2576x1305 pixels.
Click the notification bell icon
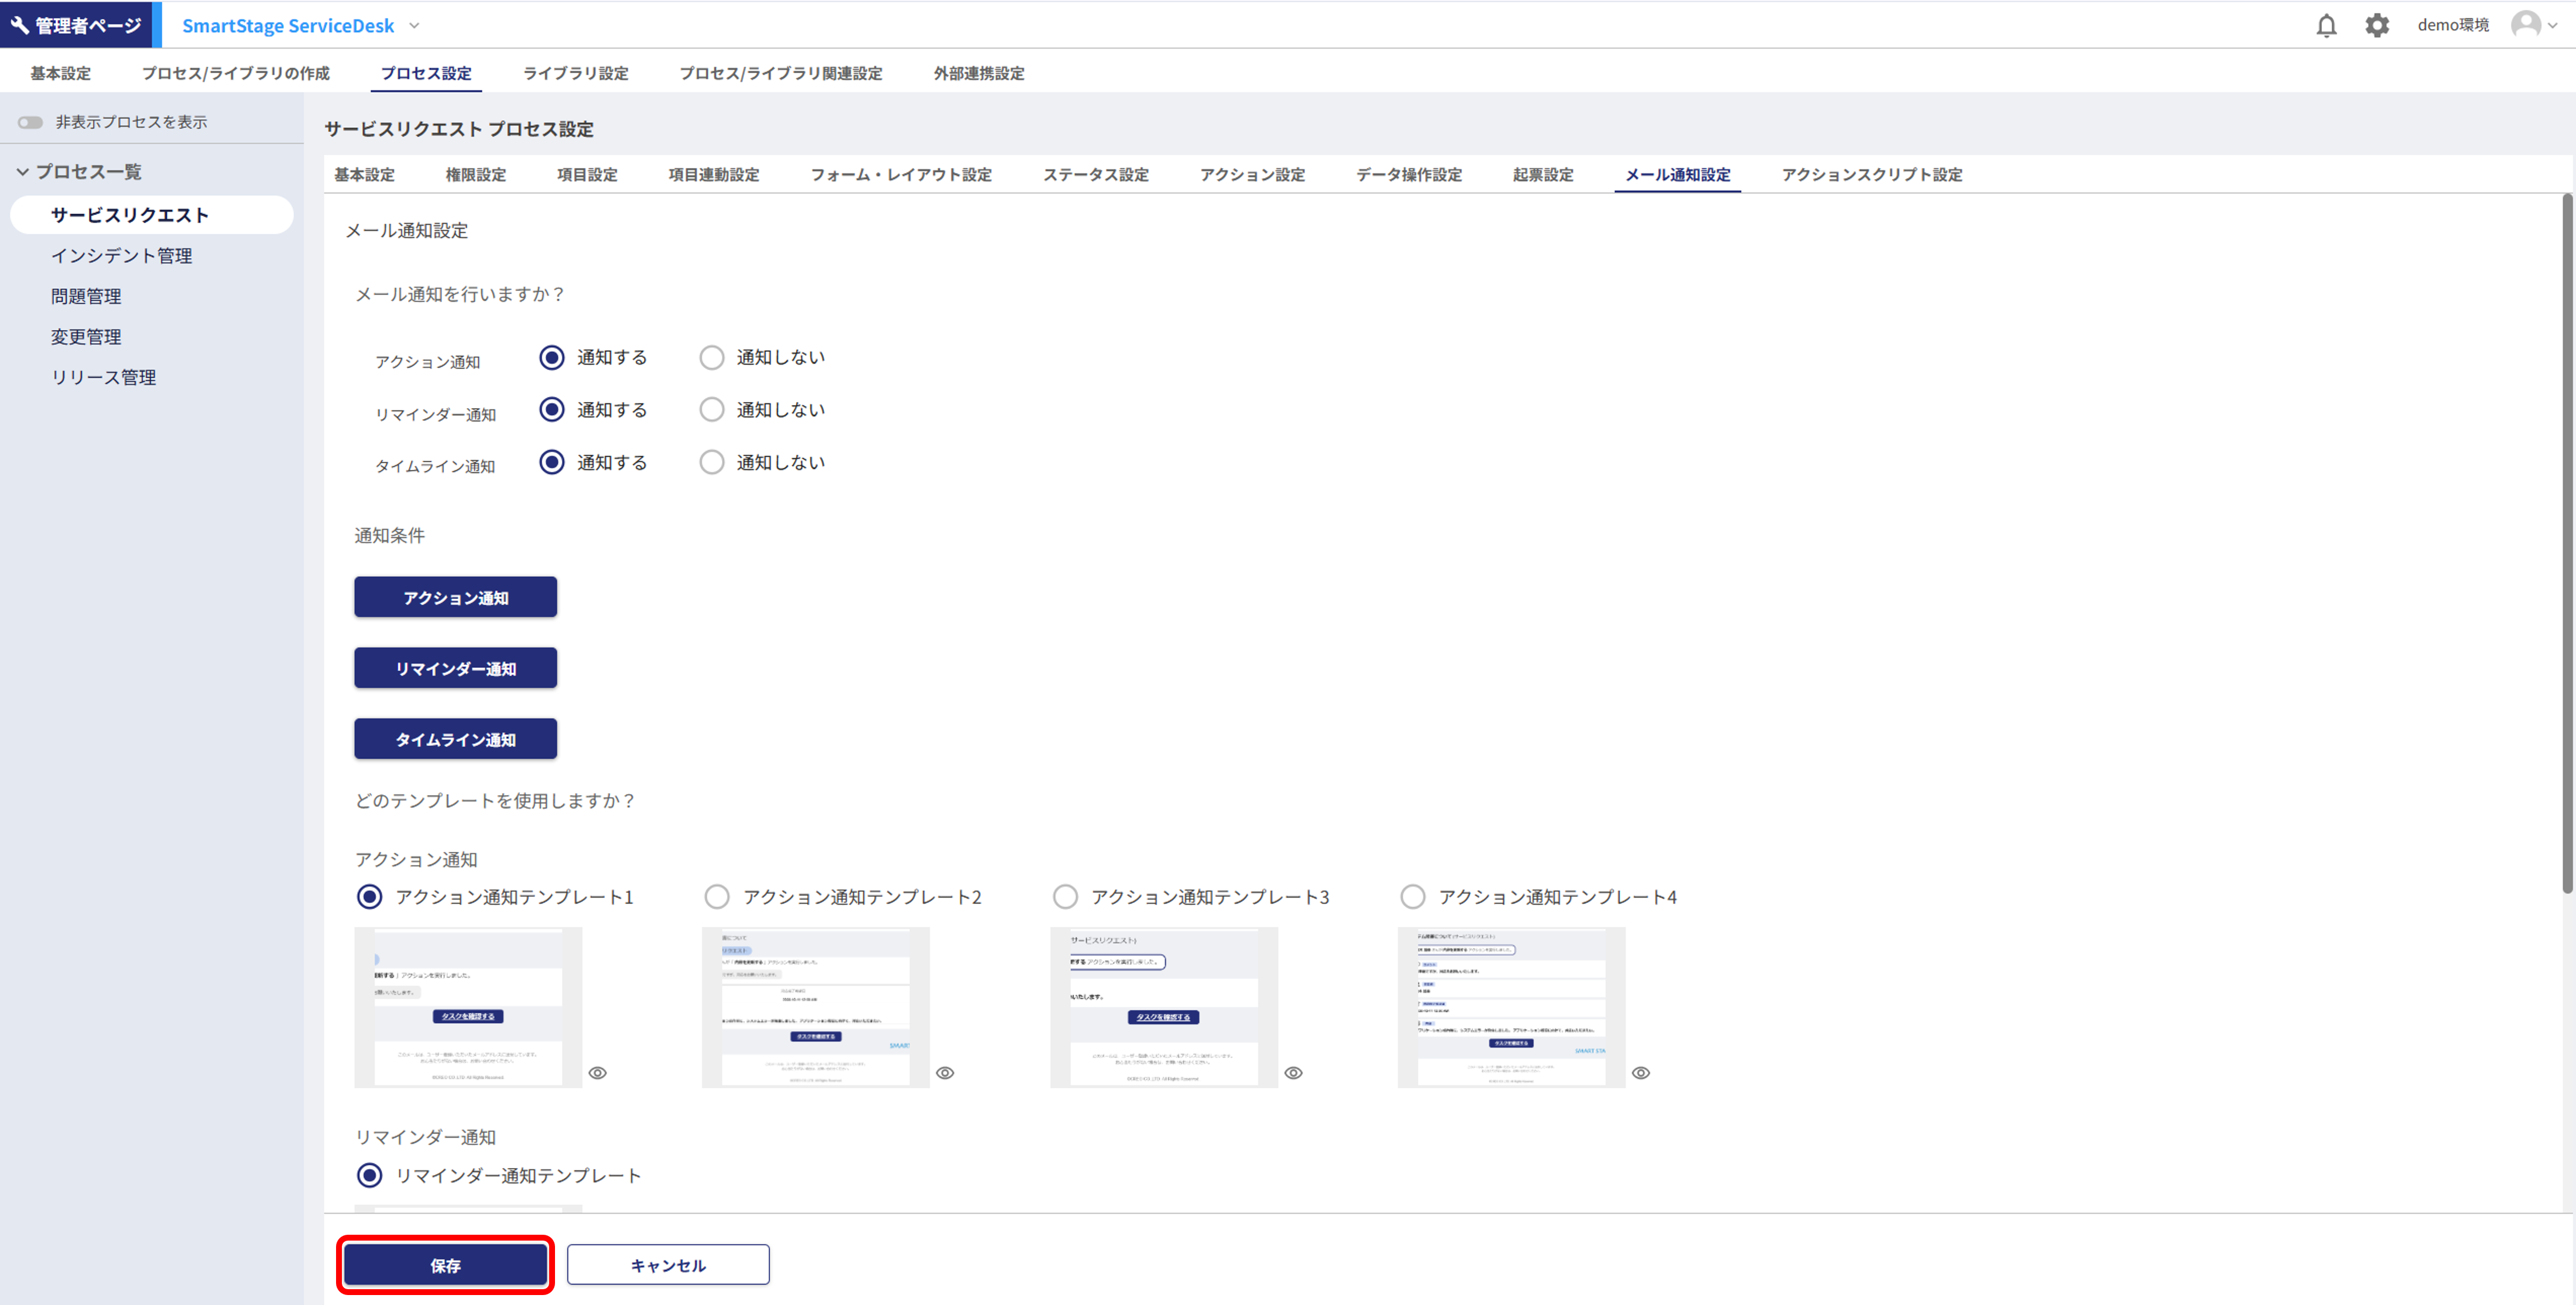(2326, 25)
